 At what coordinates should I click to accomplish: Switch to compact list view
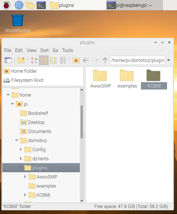coord(53,60)
